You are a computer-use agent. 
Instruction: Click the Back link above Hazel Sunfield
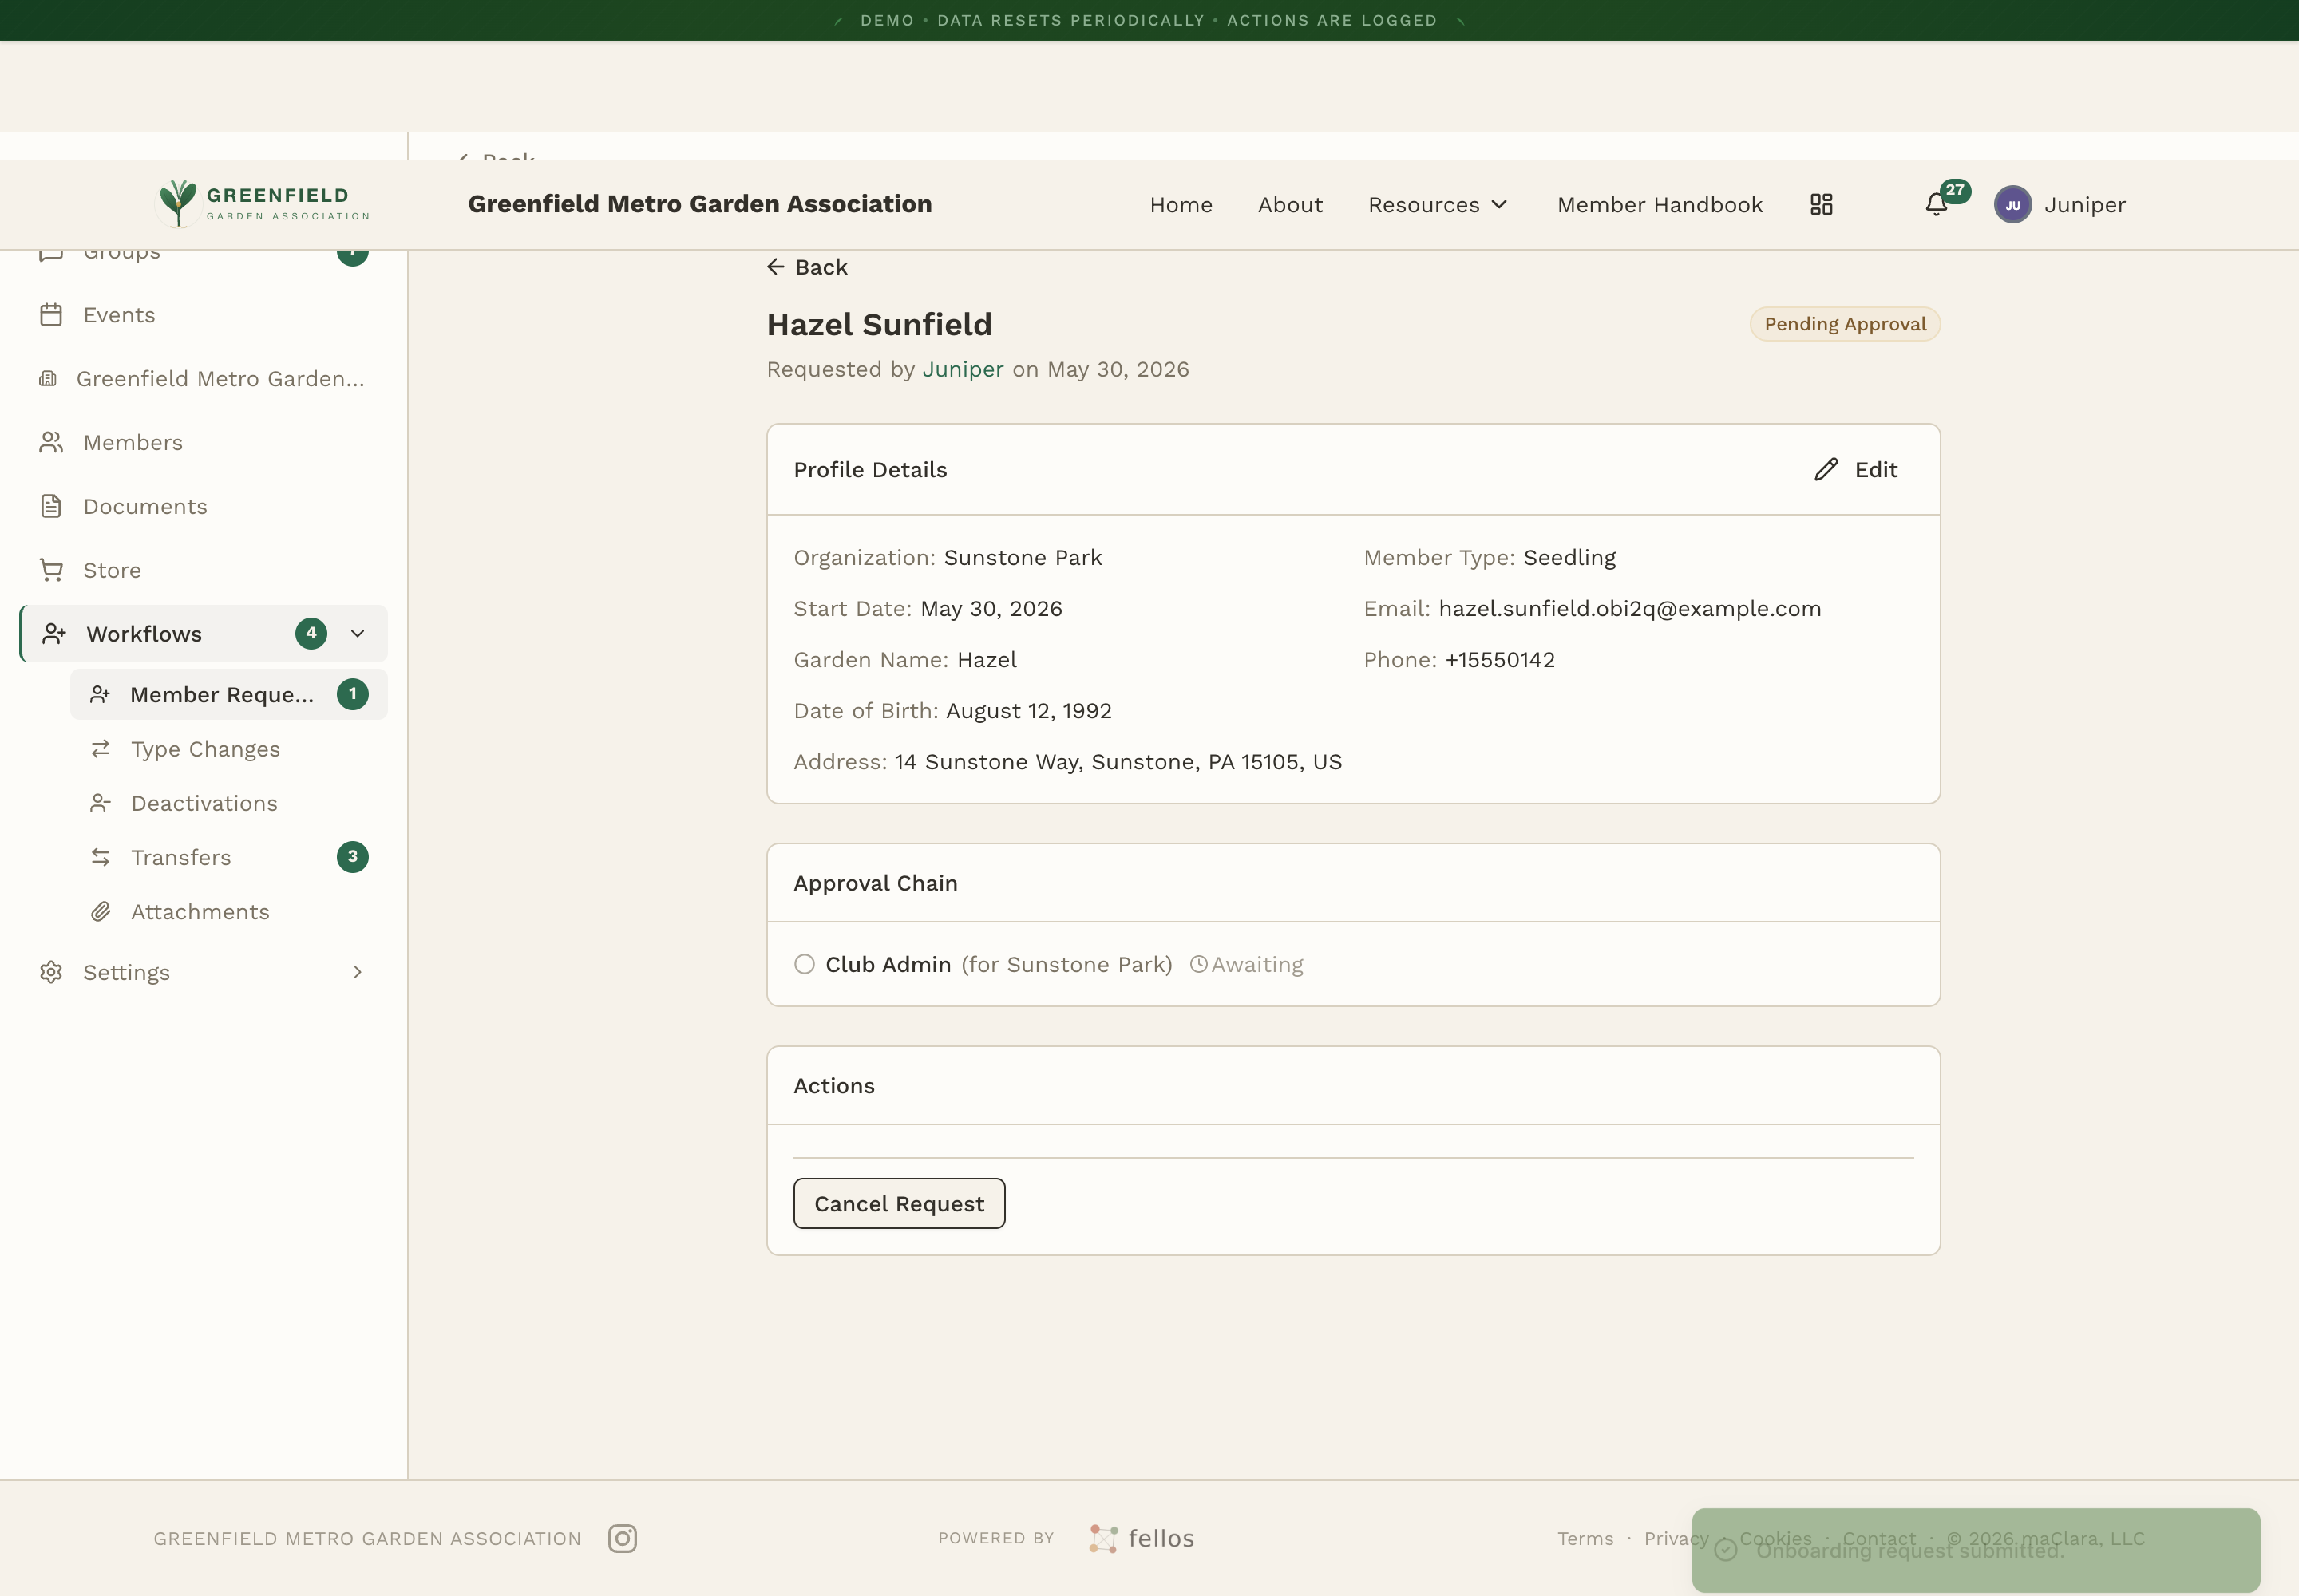[807, 267]
